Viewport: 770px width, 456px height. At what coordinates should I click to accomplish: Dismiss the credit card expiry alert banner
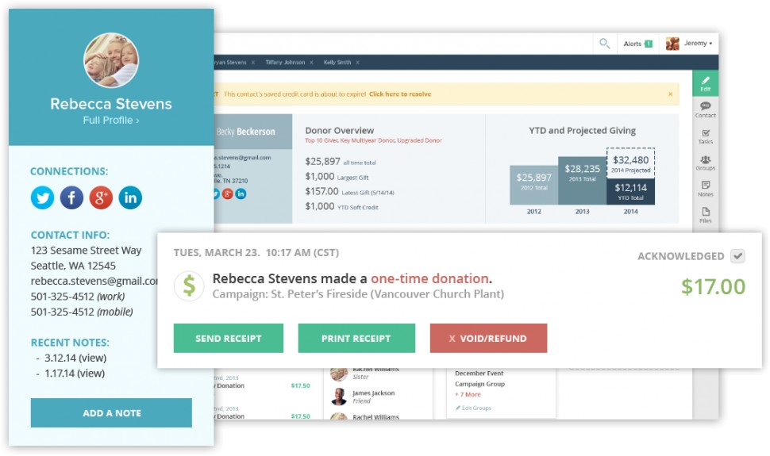pos(670,94)
